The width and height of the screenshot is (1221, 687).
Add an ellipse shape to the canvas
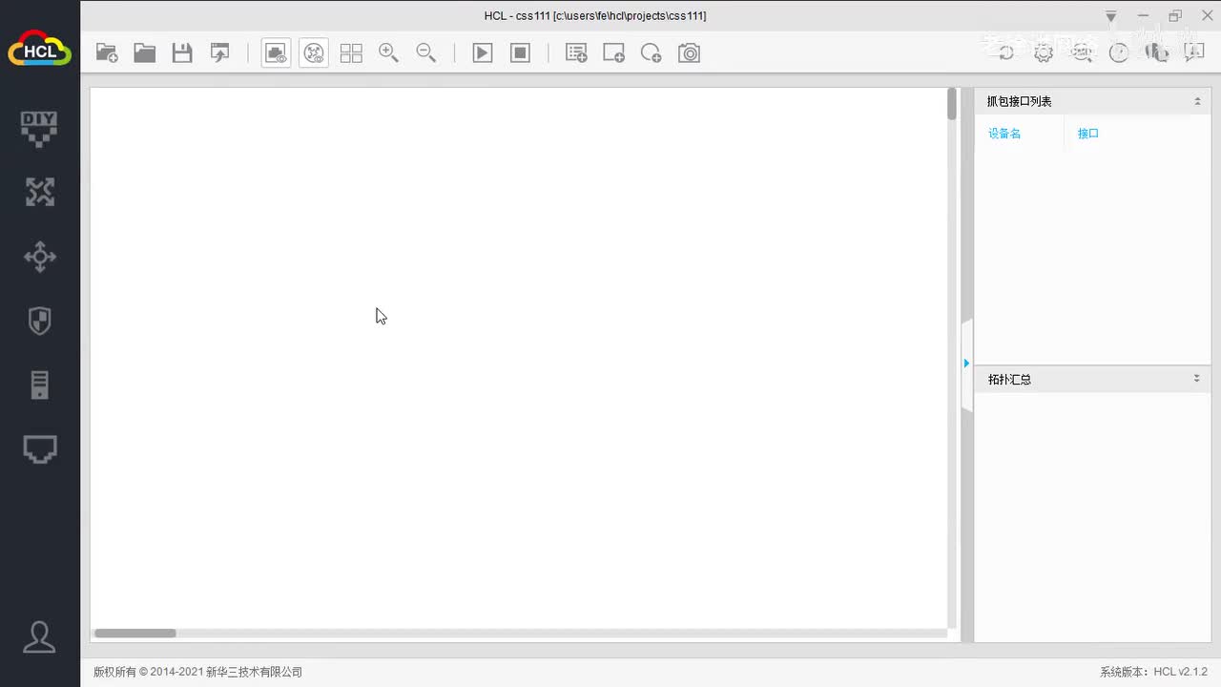coord(652,53)
